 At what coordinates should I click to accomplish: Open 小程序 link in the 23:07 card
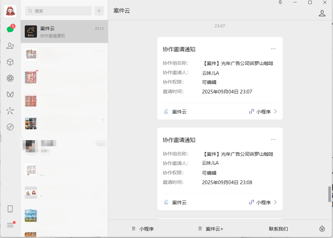click(x=263, y=112)
